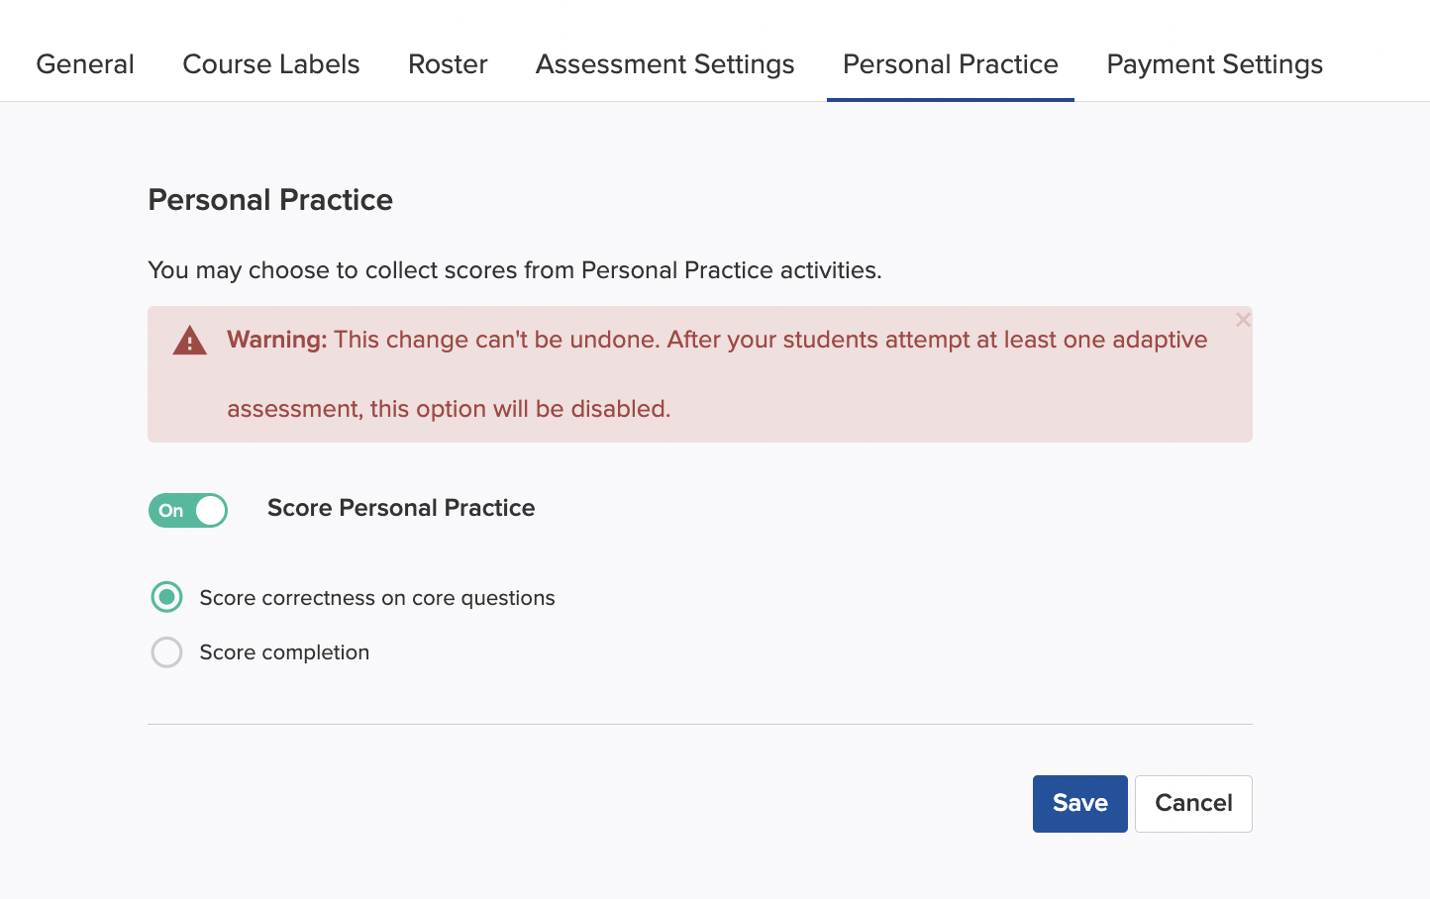Click the Score Personal Practice label
The image size is (1430, 899).
point(401,508)
